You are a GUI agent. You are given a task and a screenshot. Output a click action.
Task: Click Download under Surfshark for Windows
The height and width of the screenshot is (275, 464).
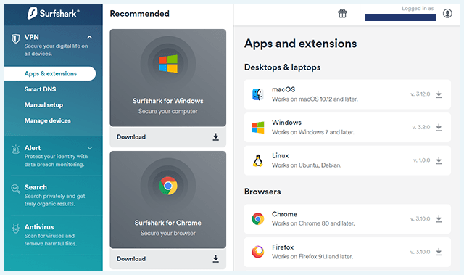tap(131, 136)
